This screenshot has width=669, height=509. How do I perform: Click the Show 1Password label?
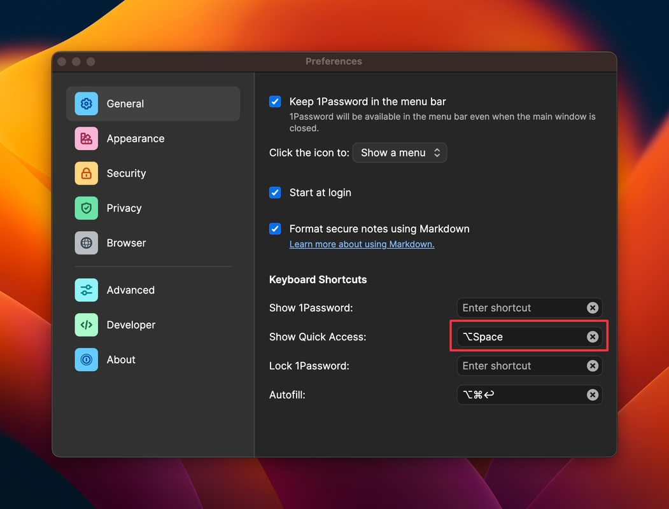click(311, 308)
